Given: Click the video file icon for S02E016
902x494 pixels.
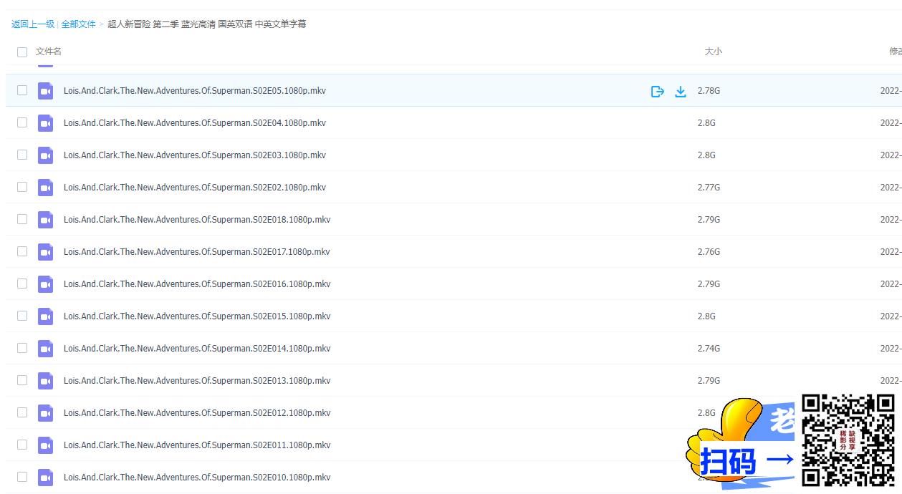Looking at the screenshot, I should point(46,284).
